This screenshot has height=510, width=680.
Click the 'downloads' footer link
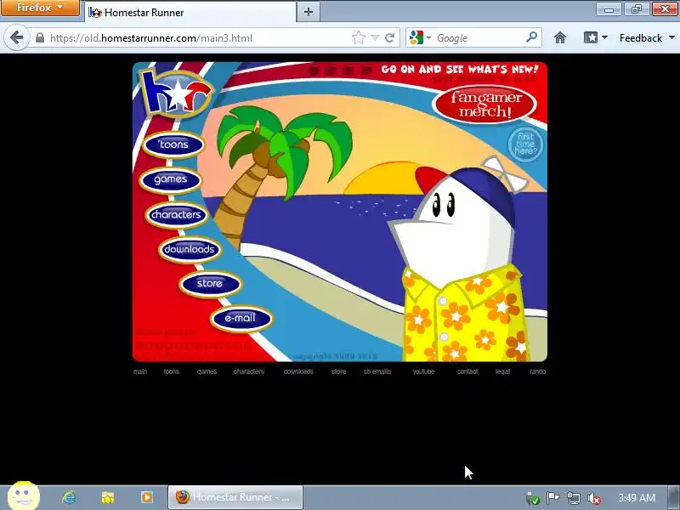pyautogui.click(x=298, y=371)
